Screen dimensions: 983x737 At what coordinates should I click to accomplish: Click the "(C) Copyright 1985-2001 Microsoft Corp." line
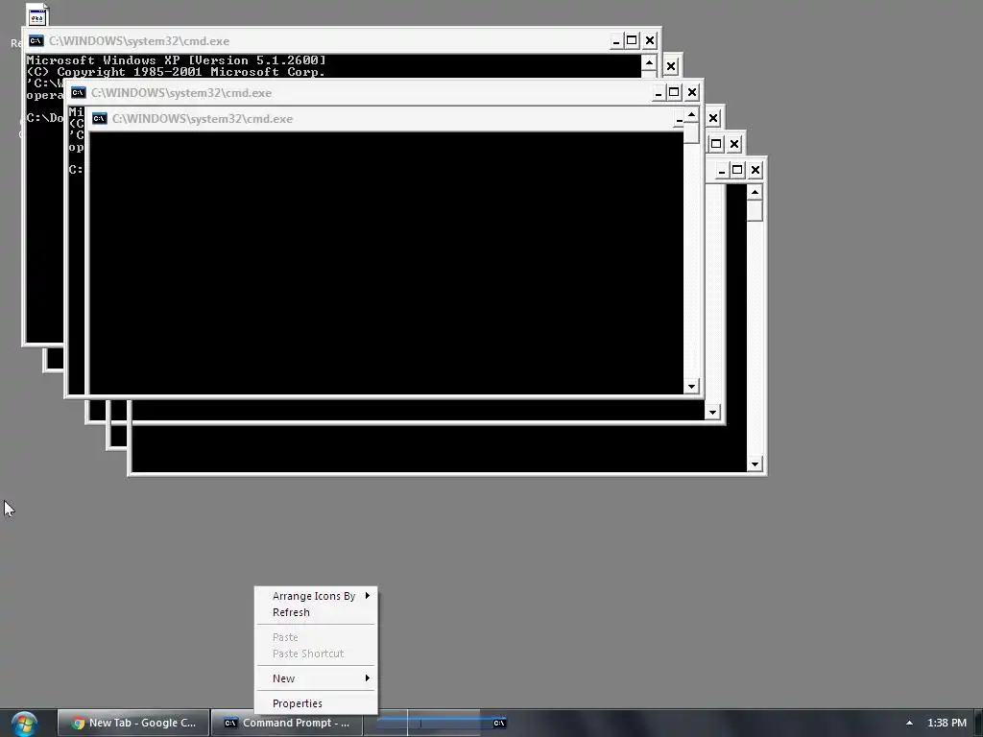[176, 72]
